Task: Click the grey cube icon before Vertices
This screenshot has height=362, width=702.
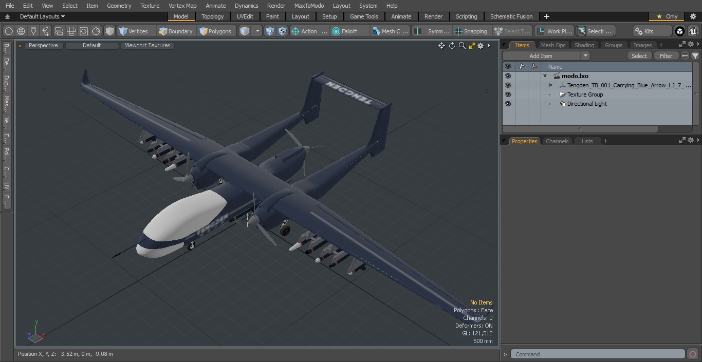Action: [109, 31]
